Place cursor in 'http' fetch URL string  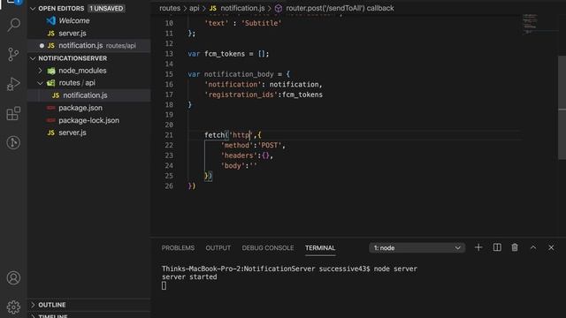tap(241, 135)
